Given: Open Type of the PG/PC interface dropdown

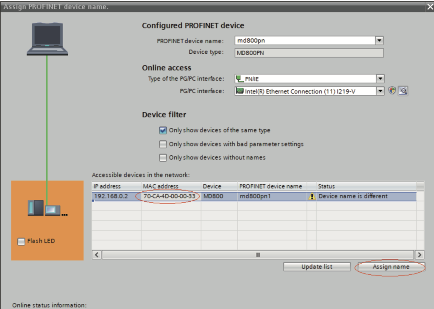Looking at the screenshot, I should tap(380, 79).
